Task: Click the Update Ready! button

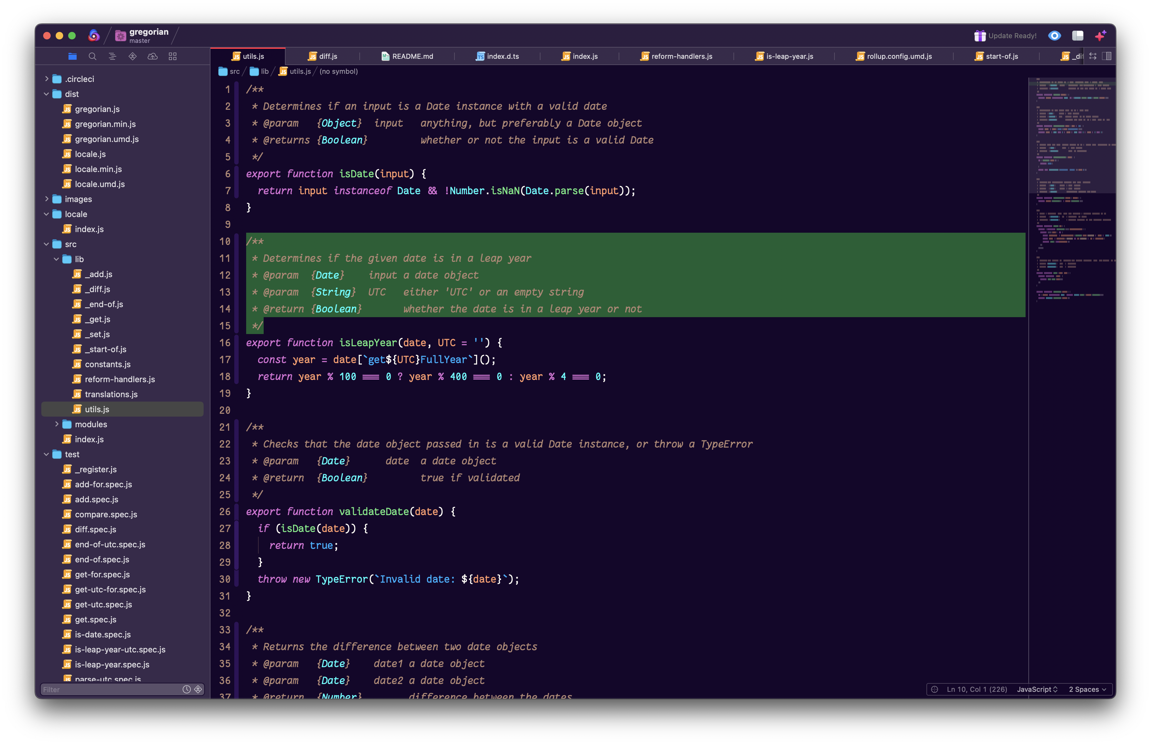Action: click(x=1006, y=36)
